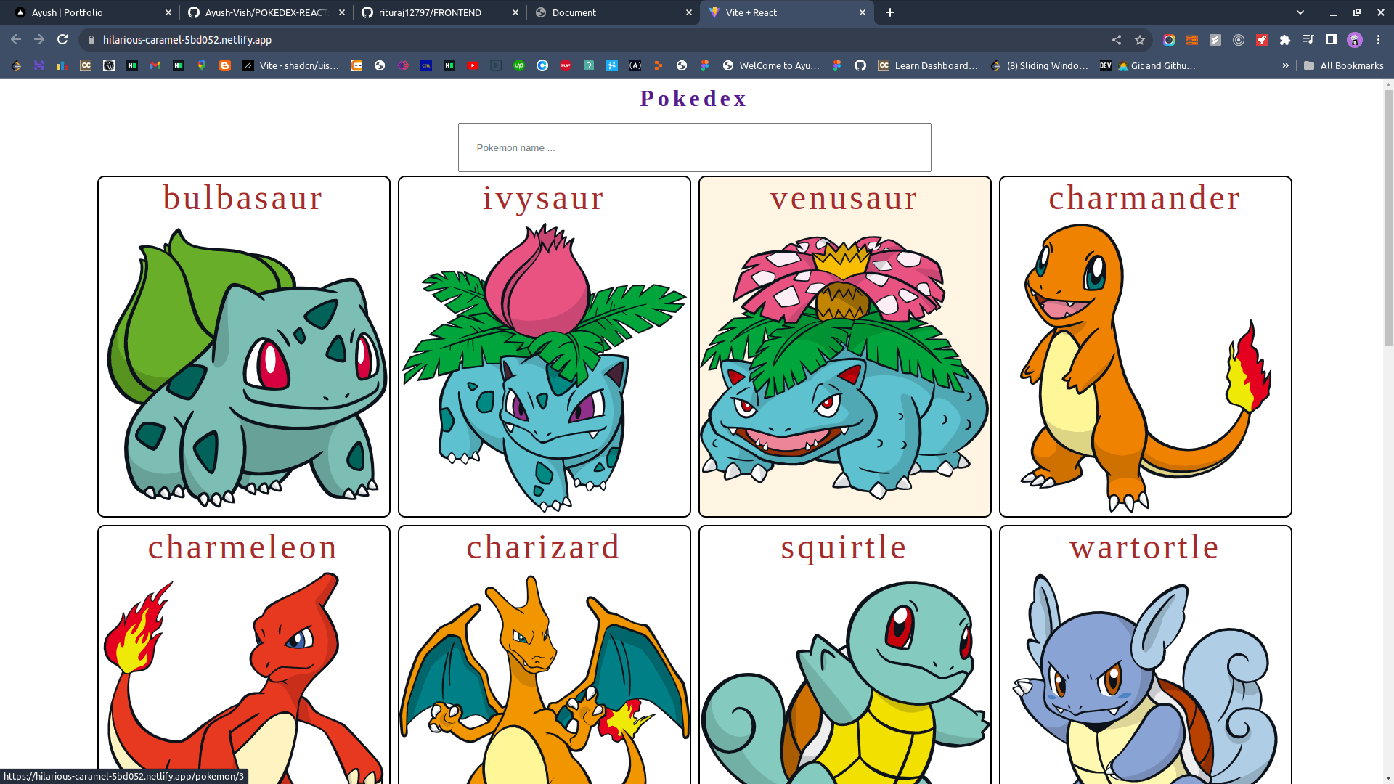Show the browser side panel
The height and width of the screenshot is (784, 1394).
[x=1332, y=40]
